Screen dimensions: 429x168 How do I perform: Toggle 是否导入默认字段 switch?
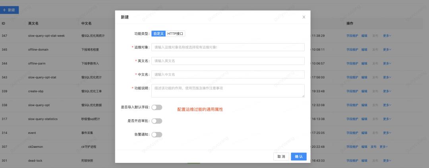coord(157,107)
